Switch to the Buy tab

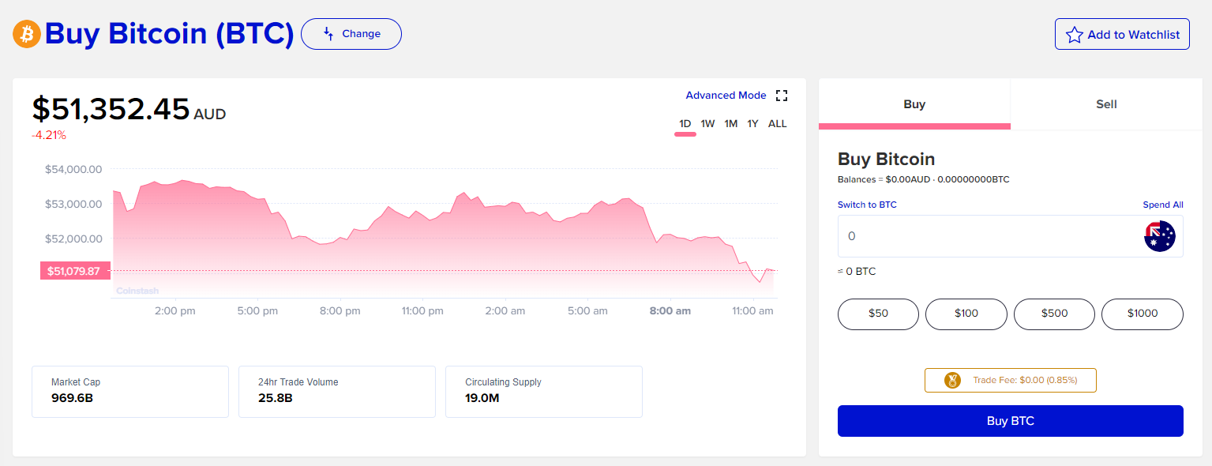pos(914,104)
